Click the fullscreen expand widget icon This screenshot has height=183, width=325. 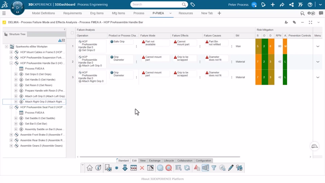click(310, 22)
